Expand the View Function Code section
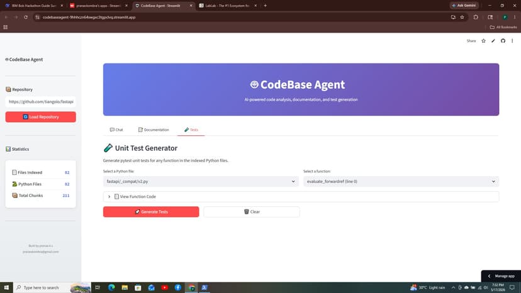The image size is (521, 293). click(x=301, y=197)
